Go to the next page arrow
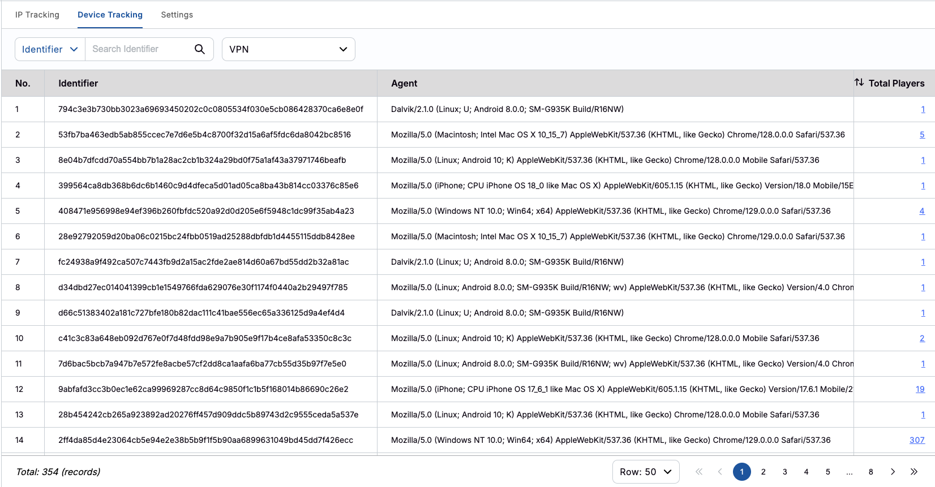Screen dimensions: 935x487 [893, 472]
